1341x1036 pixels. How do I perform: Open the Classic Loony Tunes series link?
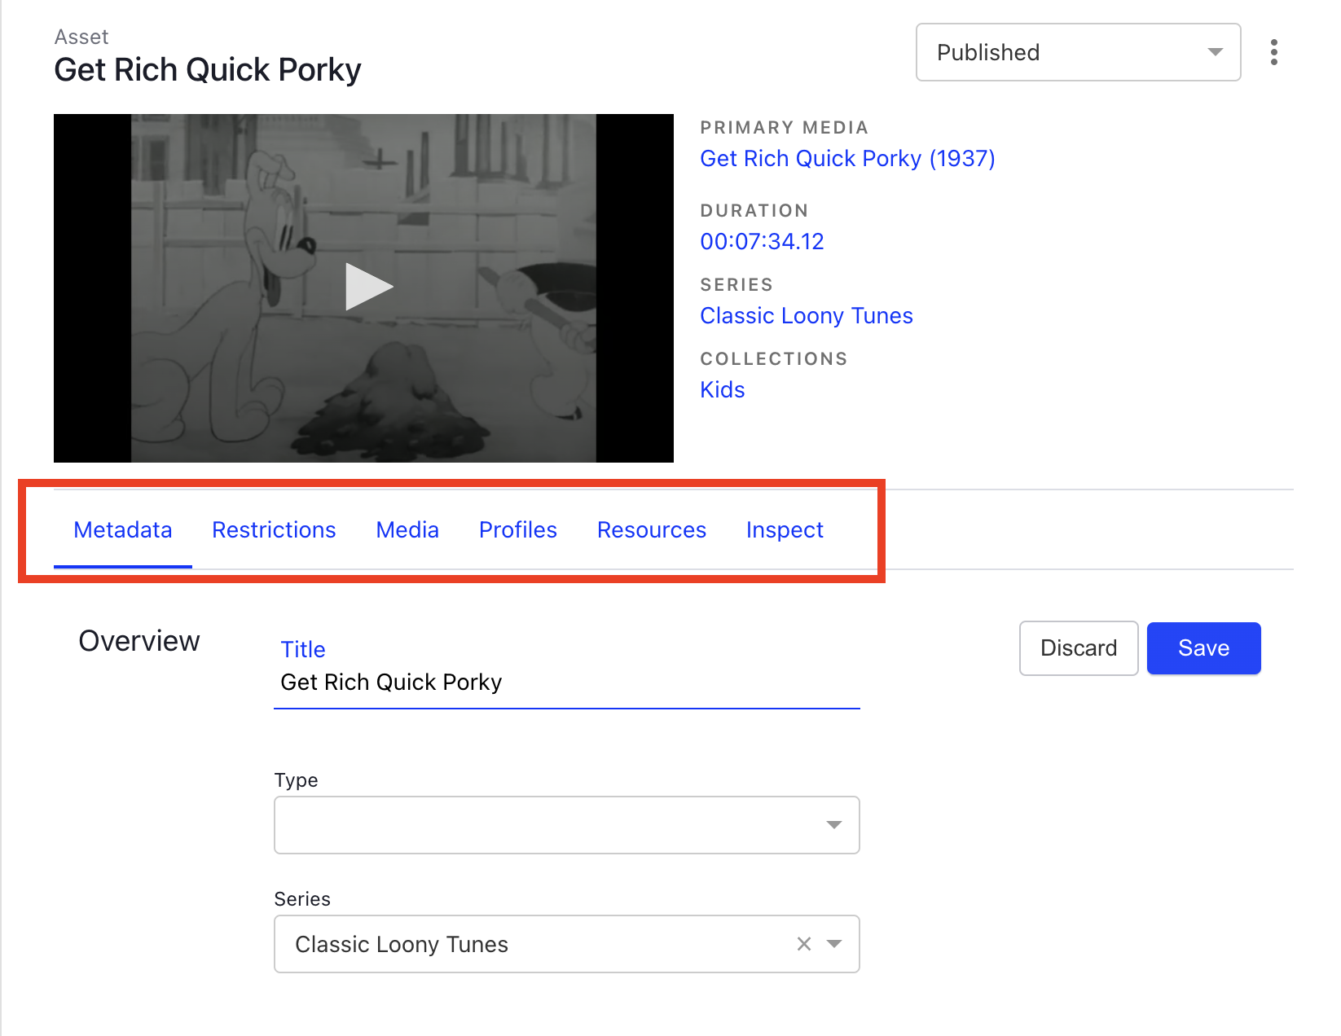click(807, 315)
